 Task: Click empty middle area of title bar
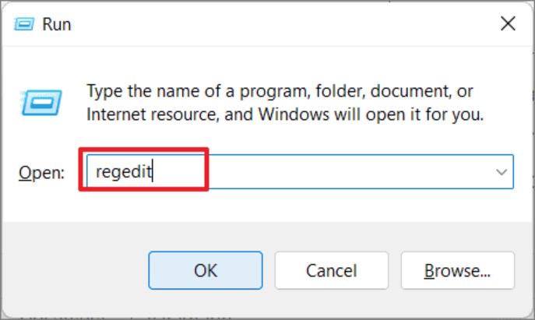pyautogui.click(x=273, y=24)
